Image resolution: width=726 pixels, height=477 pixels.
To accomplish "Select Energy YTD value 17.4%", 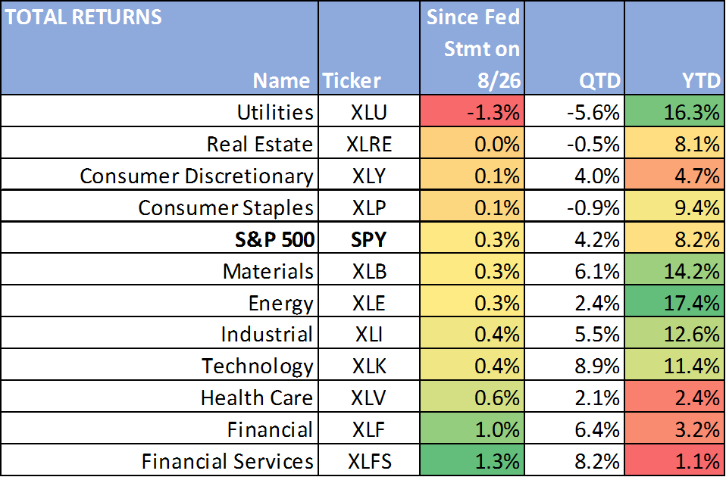I will (x=674, y=301).
